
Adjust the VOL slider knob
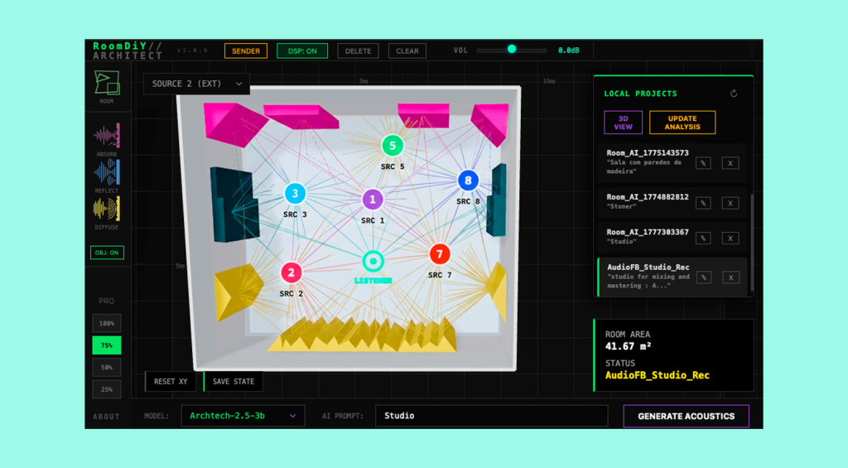(x=512, y=49)
